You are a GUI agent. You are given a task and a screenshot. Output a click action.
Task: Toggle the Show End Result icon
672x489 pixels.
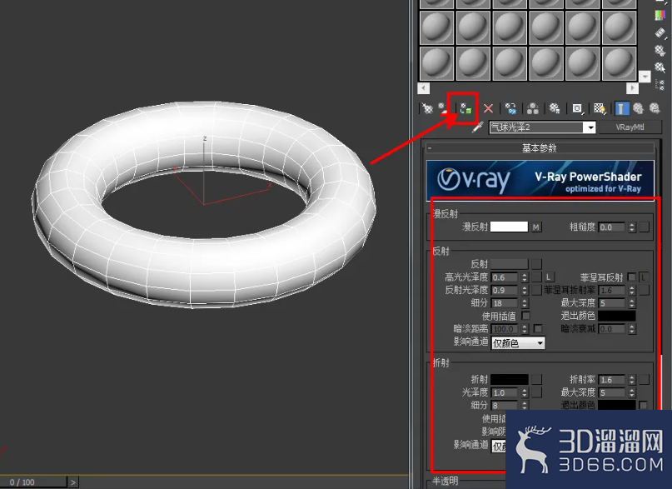[x=622, y=108]
